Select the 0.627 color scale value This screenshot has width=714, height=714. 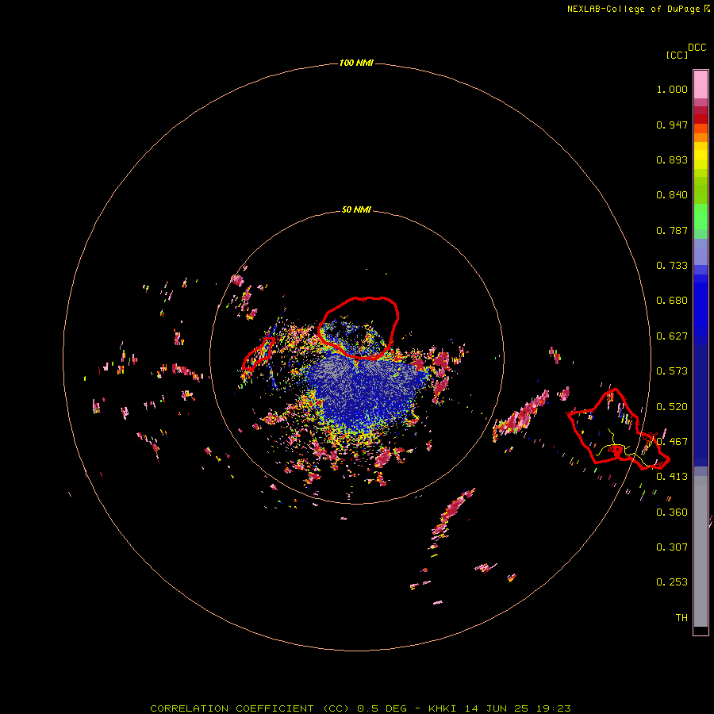[x=672, y=336]
